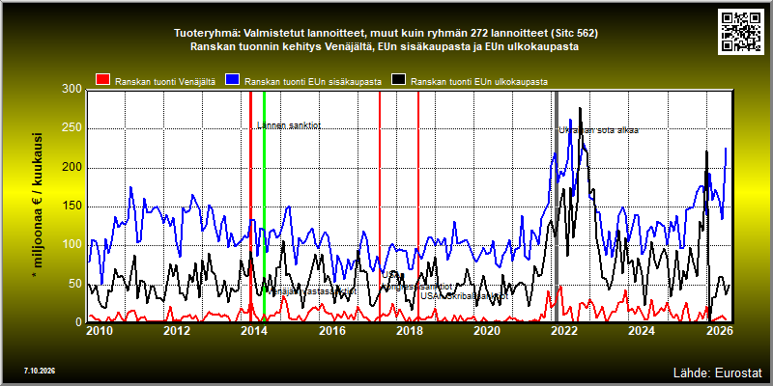Click the black legend swatch for EUn ulkokaupasta
Image resolution: width=773 pixels, height=386 pixels.
pos(398,80)
